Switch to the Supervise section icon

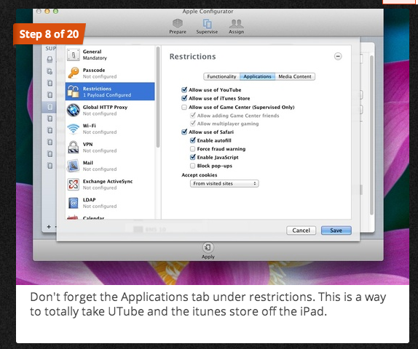click(x=207, y=24)
